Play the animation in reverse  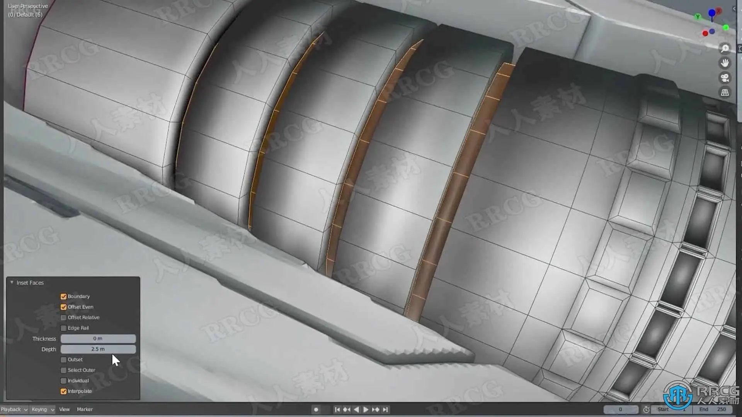click(356, 410)
